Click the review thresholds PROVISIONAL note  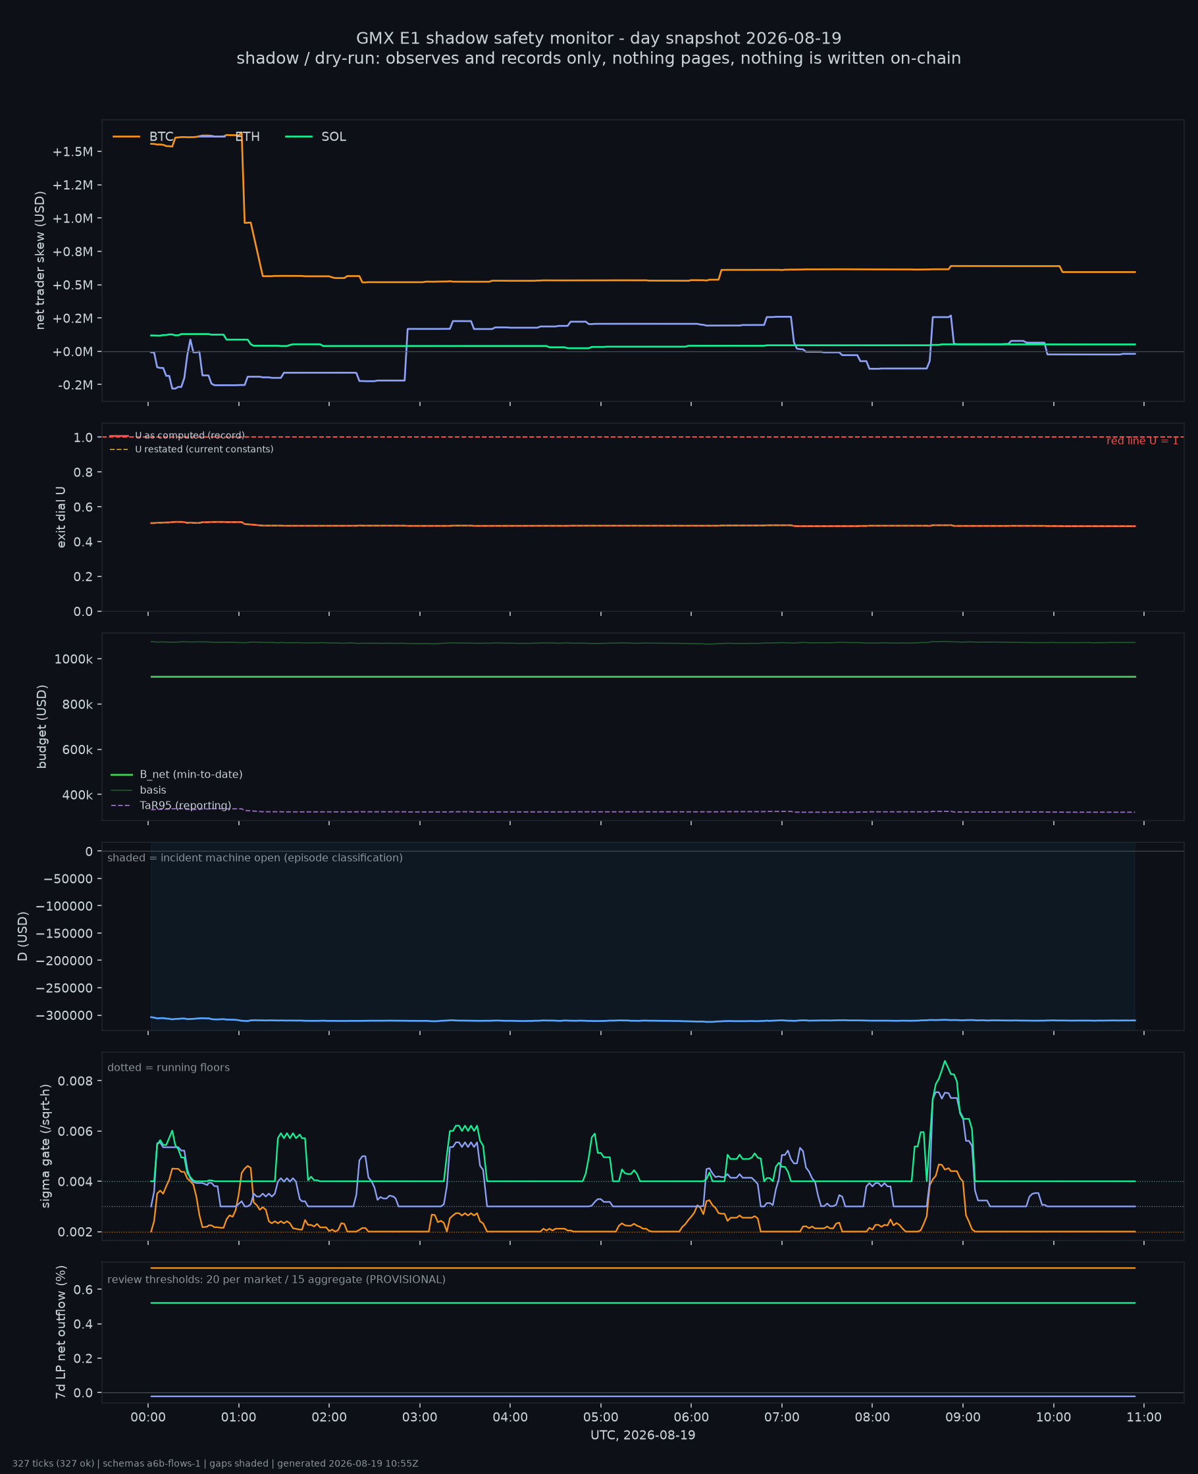(x=276, y=1279)
